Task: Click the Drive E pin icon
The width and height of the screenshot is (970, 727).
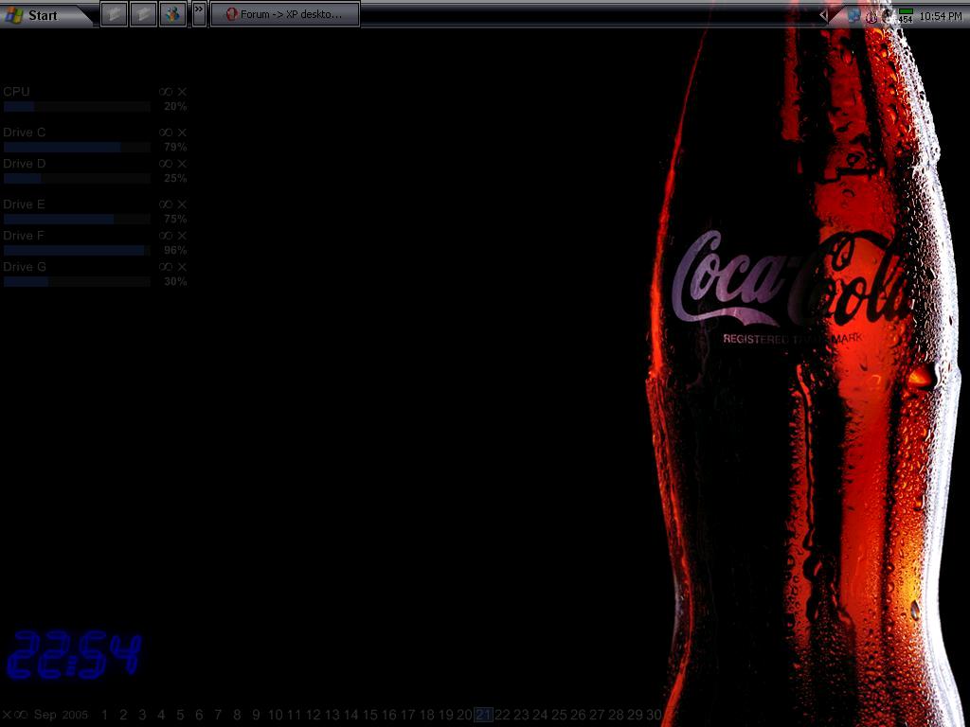Action: point(165,204)
